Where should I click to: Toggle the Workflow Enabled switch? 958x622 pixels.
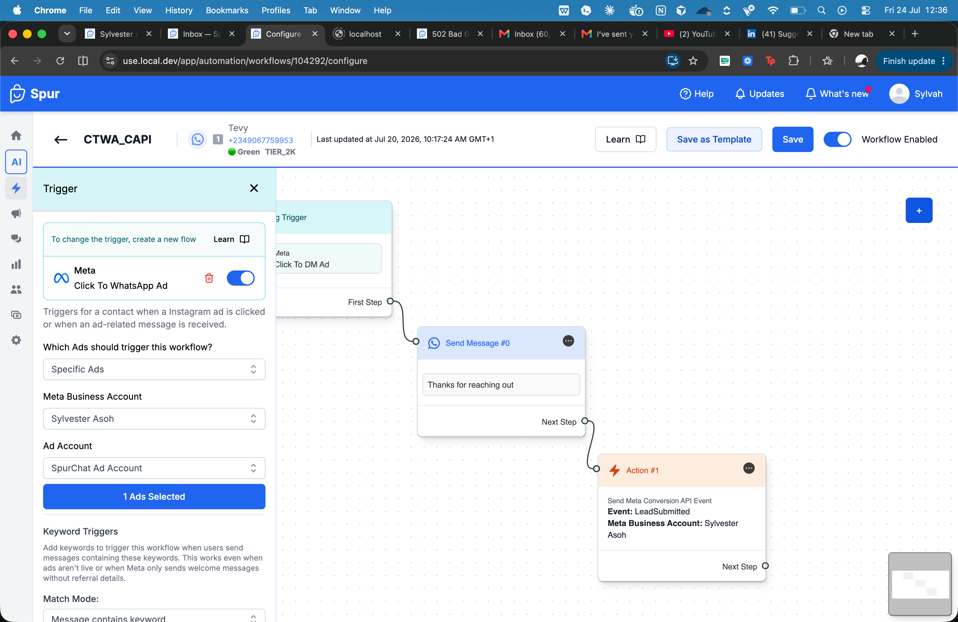(838, 140)
